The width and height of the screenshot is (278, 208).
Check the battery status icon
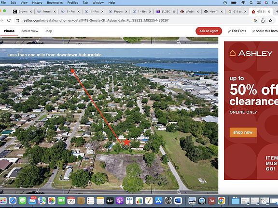tap(234, 3)
